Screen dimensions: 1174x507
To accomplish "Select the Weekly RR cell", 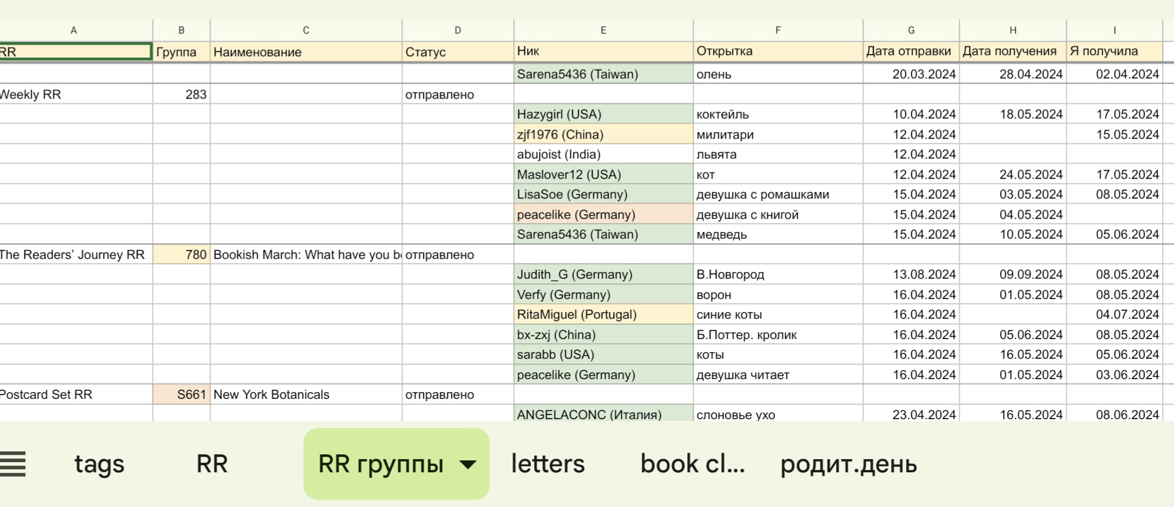I will 76,94.
